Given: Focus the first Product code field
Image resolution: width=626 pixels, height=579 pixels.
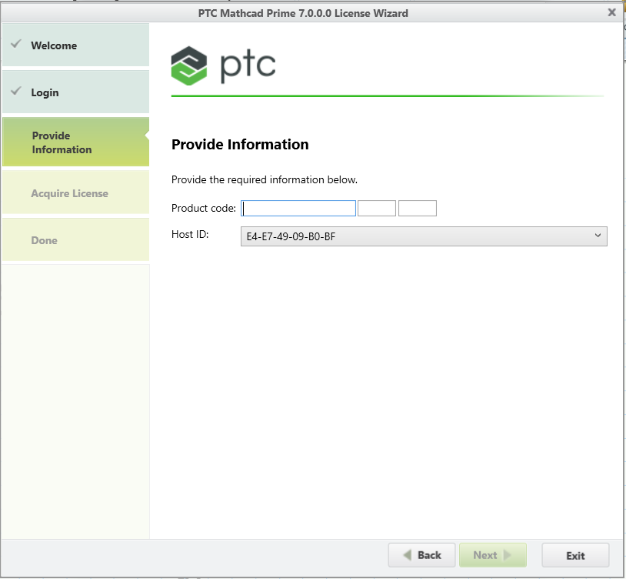Looking at the screenshot, I should (x=298, y=209).
